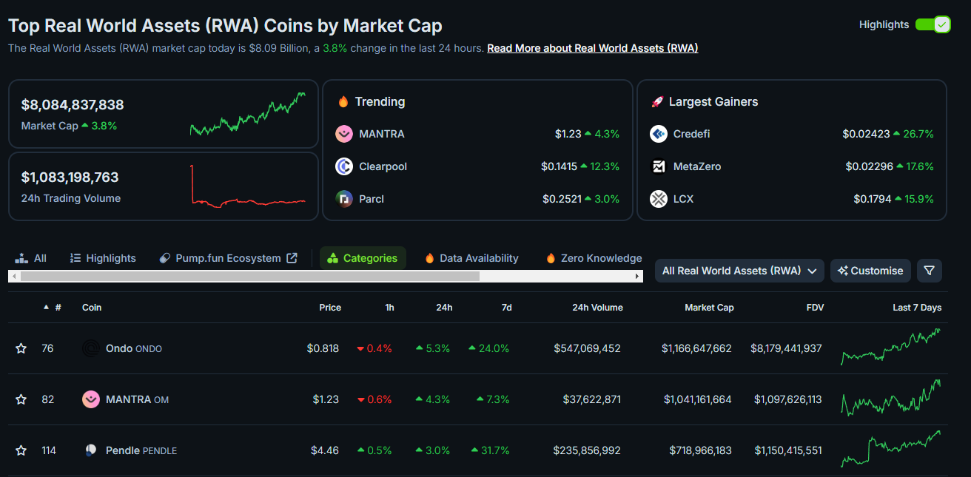Click the Market Cap sparkline chart
The image size is (971, 477).
[248, 114]
